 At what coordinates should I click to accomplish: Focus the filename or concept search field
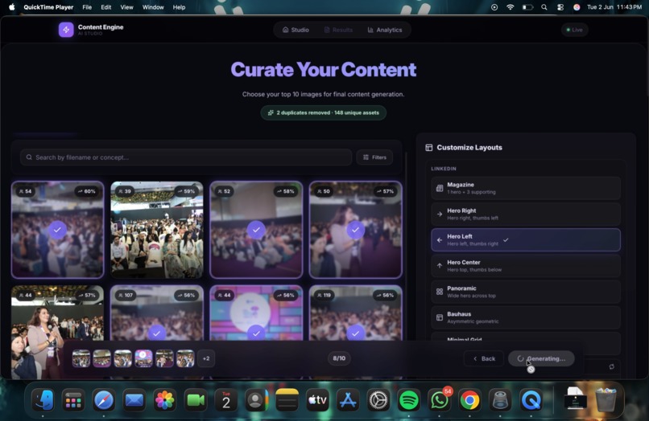pos(186,157)
